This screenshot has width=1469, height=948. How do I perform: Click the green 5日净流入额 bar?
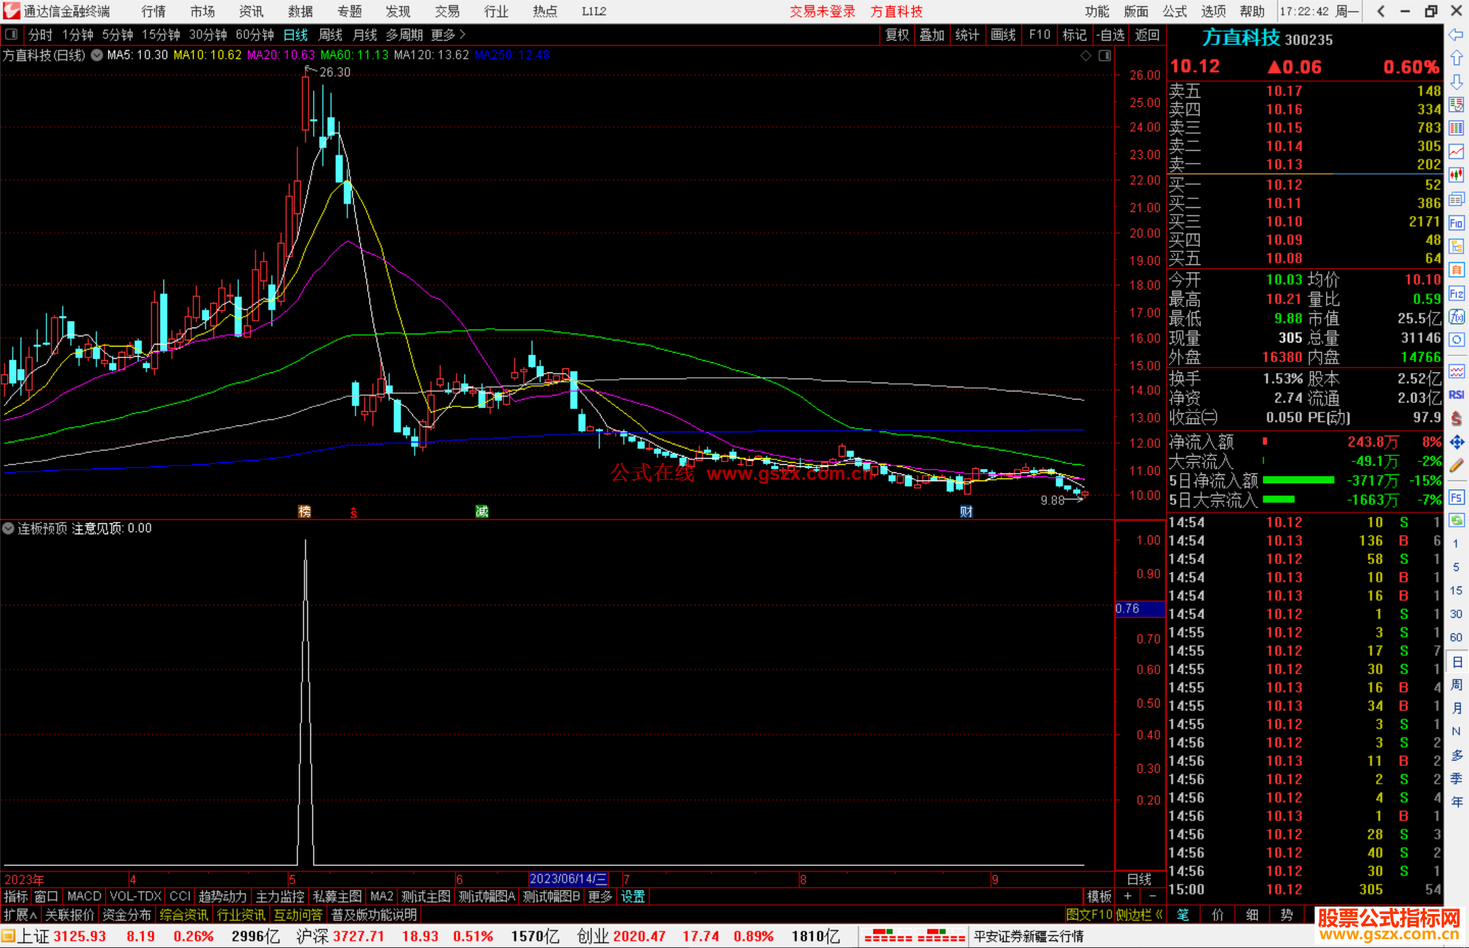pyautogui.click(x=1298, y=480)
